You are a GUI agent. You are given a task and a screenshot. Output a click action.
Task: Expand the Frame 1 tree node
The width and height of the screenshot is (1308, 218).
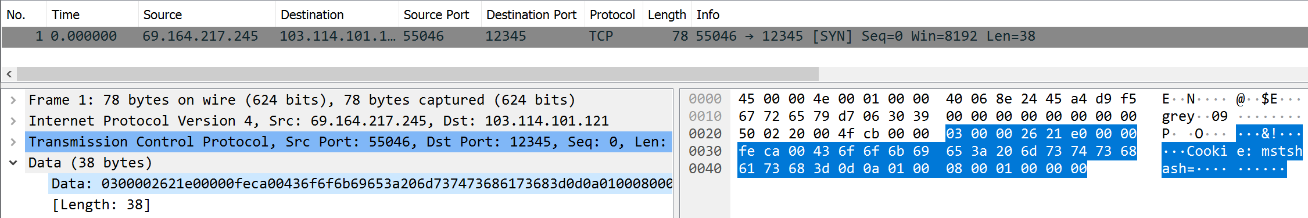(x=13, y=100)
